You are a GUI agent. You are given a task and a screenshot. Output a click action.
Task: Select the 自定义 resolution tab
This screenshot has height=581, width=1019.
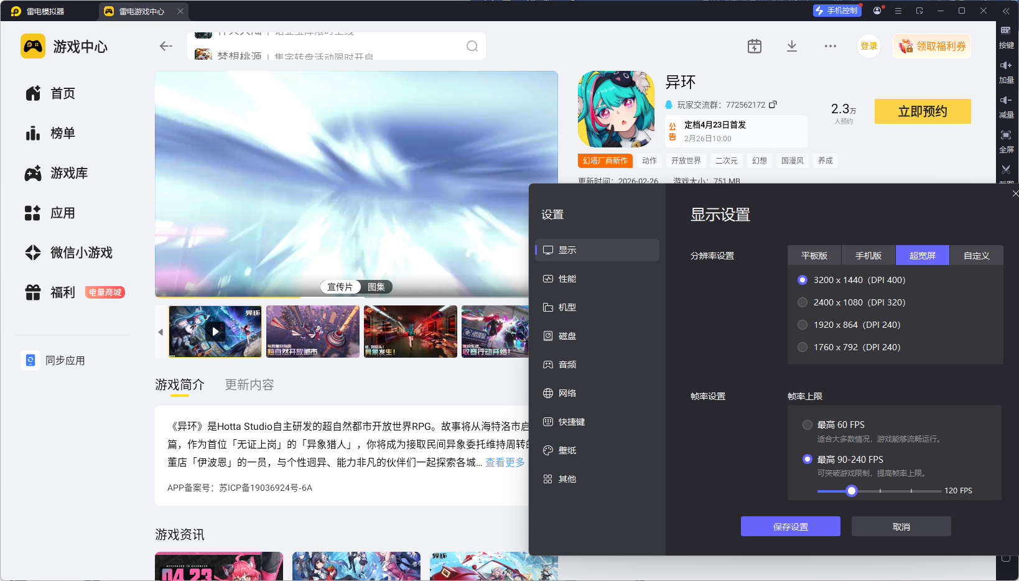[x=977, y=256]
